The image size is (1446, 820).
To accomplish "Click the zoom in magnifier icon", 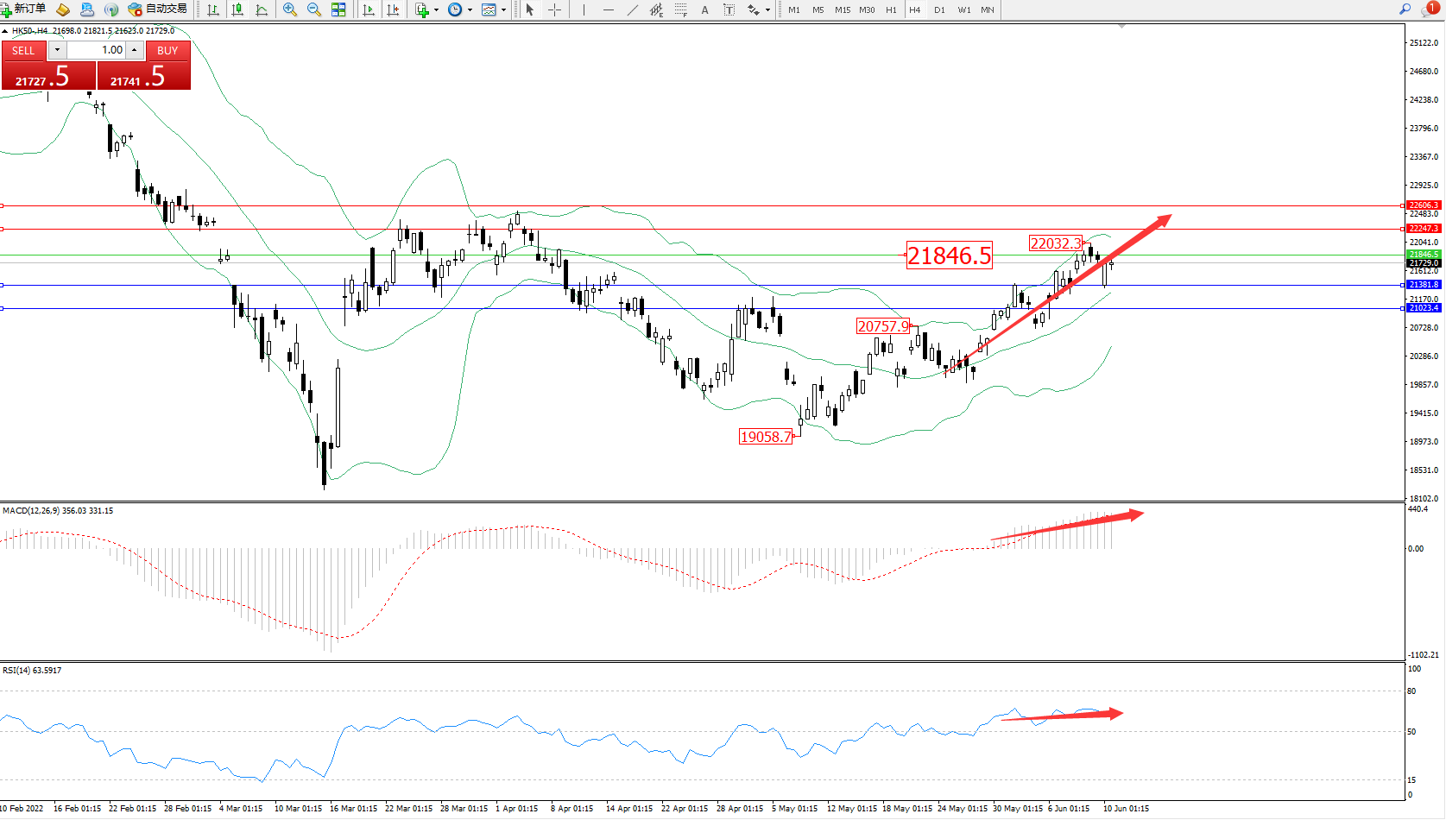I will 290,9.
